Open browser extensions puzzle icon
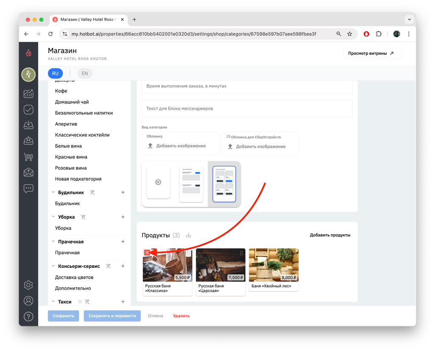 pyautogui.click(x=379, y=34)
